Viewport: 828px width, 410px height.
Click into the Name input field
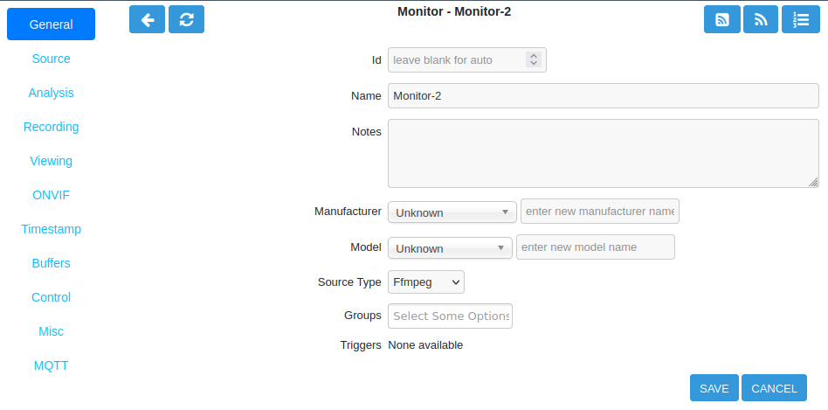coord(604,95)
